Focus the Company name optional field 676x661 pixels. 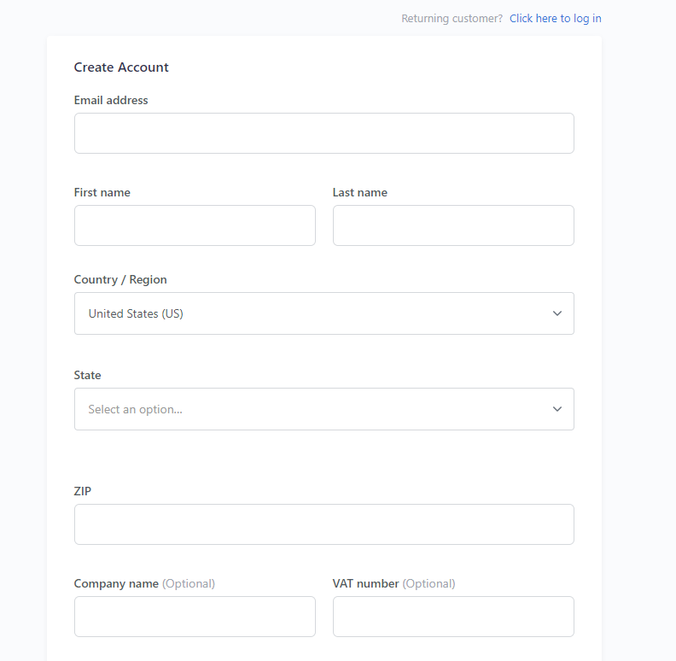click(195, 617)
